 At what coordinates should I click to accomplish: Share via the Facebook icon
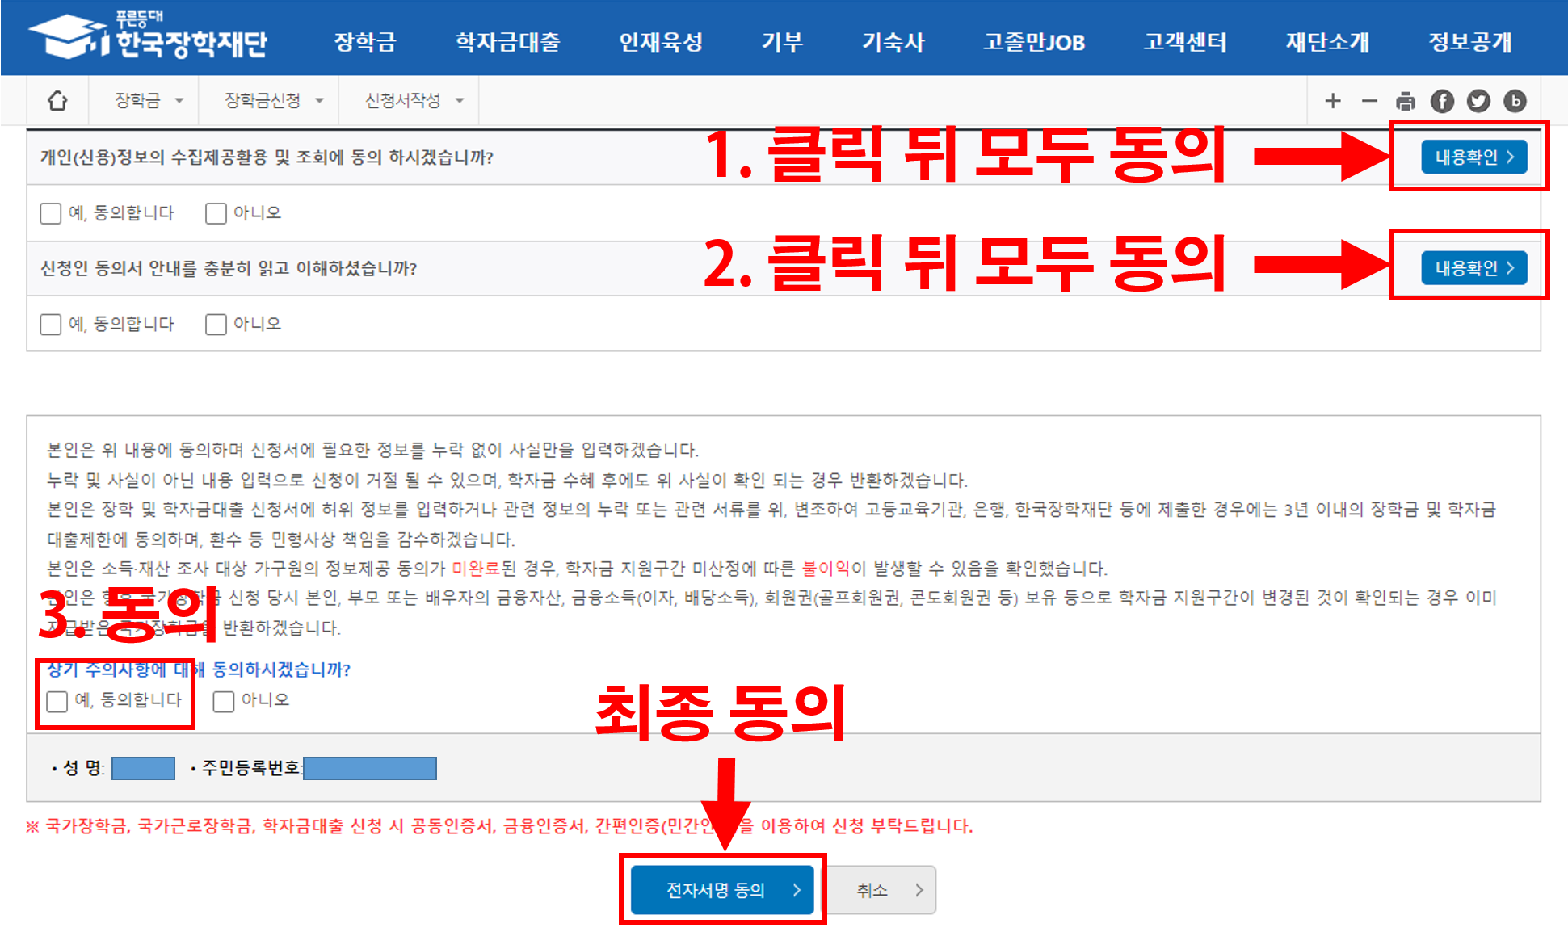tap(1442, 101)
